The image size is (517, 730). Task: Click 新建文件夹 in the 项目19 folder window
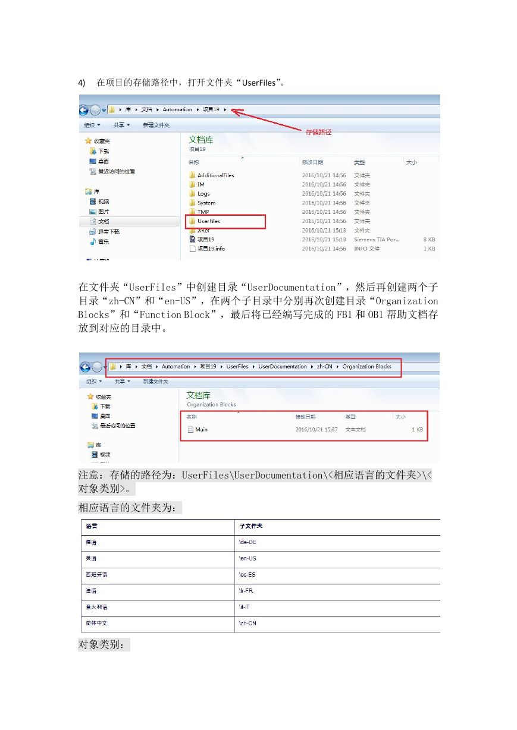pyautogui.click(x=156, y=125)
